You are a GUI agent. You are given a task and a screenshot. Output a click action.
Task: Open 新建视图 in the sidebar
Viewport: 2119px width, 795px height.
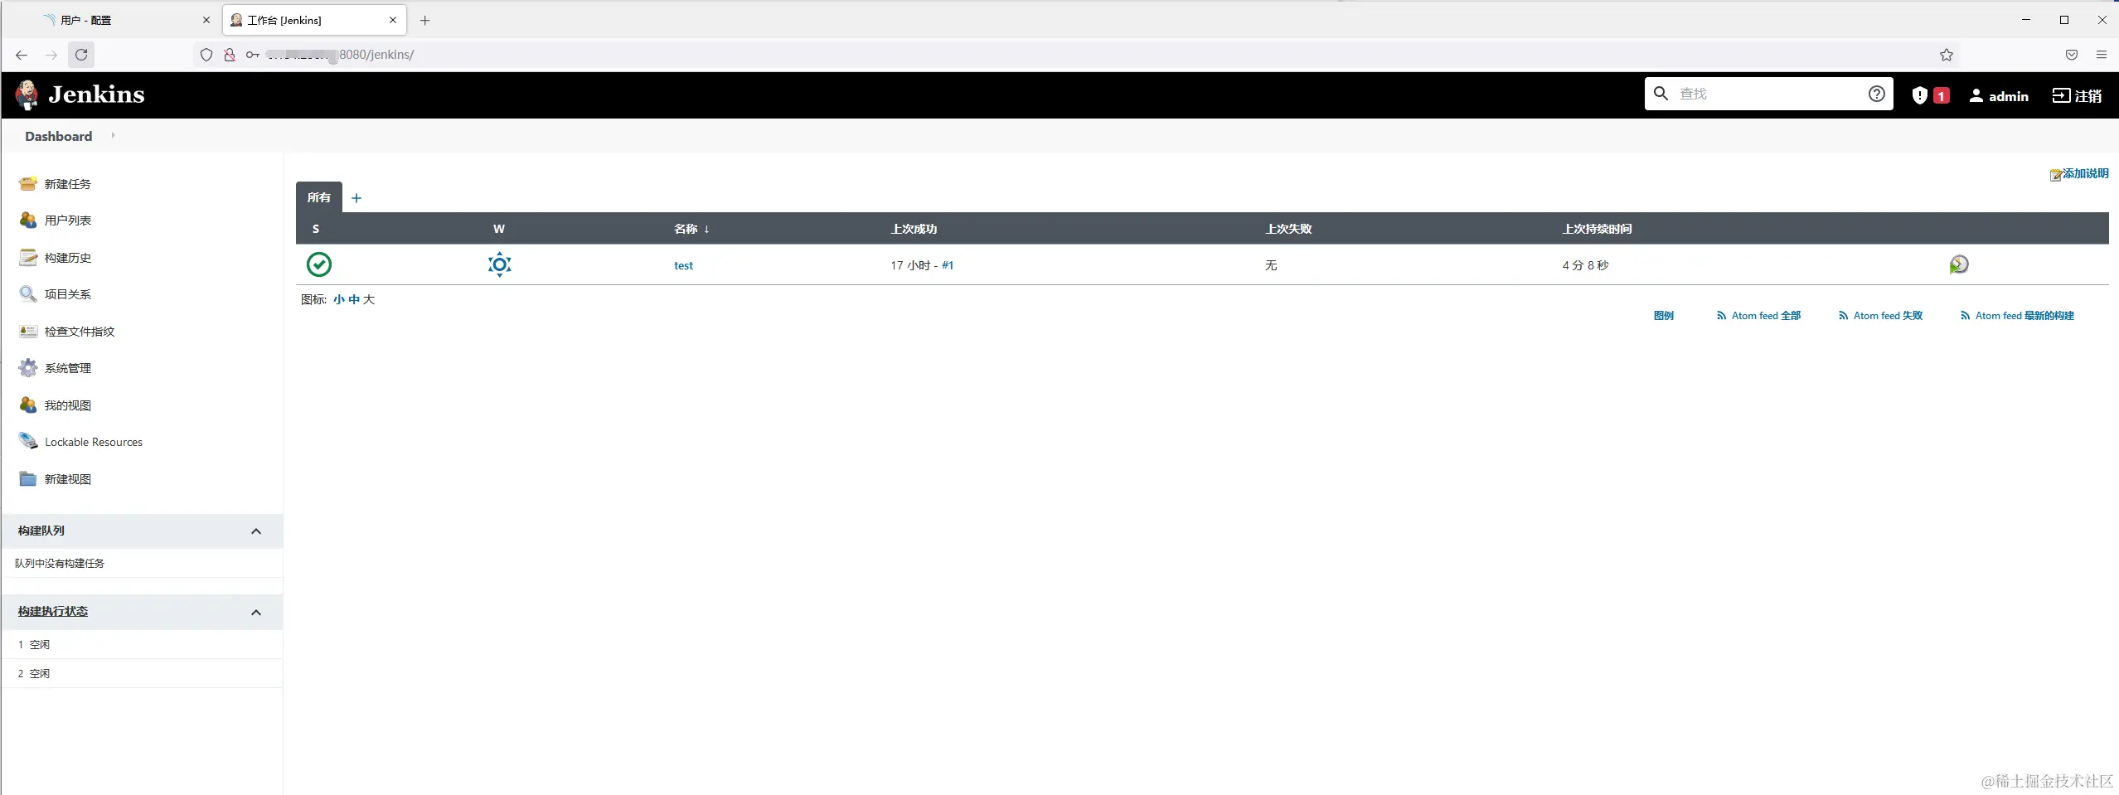(67, 479)
